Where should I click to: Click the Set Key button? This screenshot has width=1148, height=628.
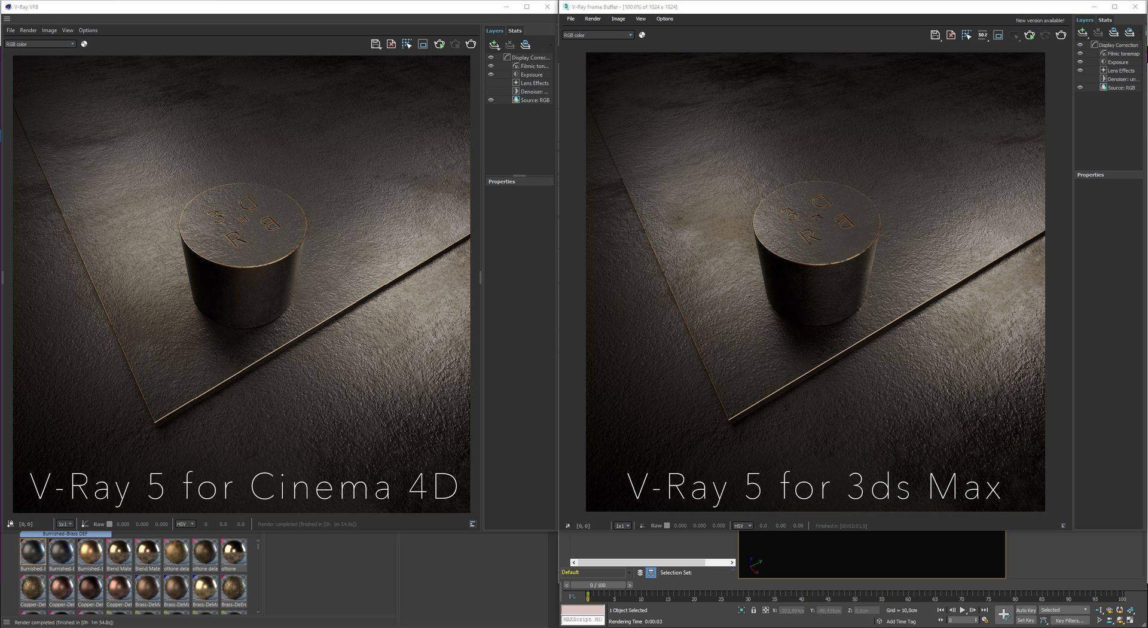coord(1025,620)
